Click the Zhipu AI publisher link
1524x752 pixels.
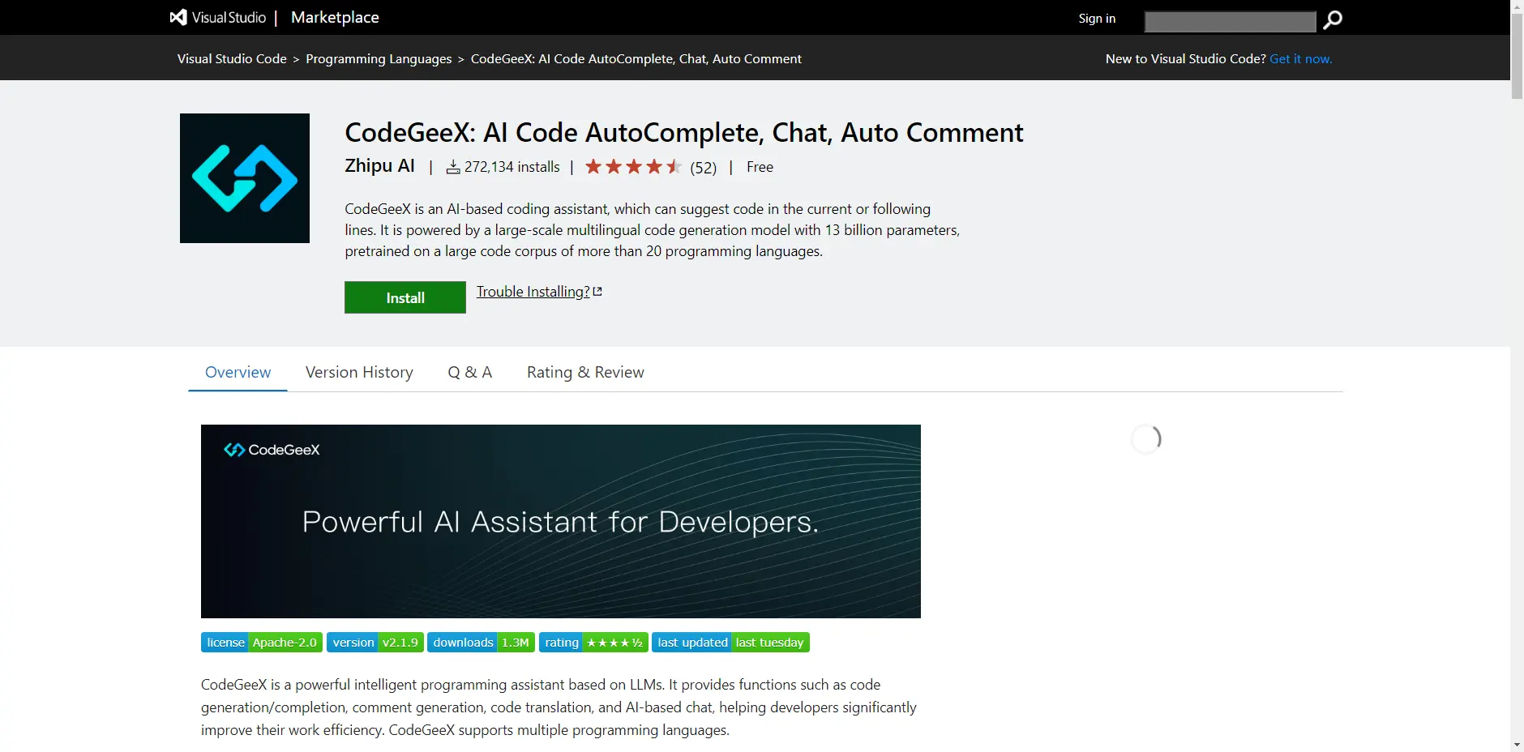tap(379, 166)
